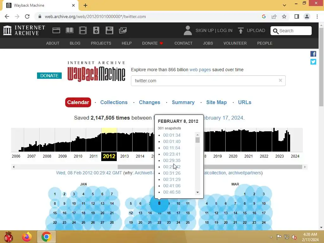This screenshot has width=324, height=243.
Task: Go back to previous page
Action: [7, 16]
